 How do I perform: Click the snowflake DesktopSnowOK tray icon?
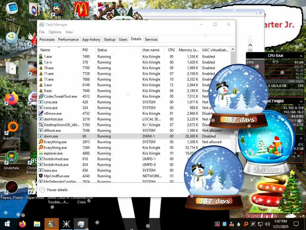[253, 224]
